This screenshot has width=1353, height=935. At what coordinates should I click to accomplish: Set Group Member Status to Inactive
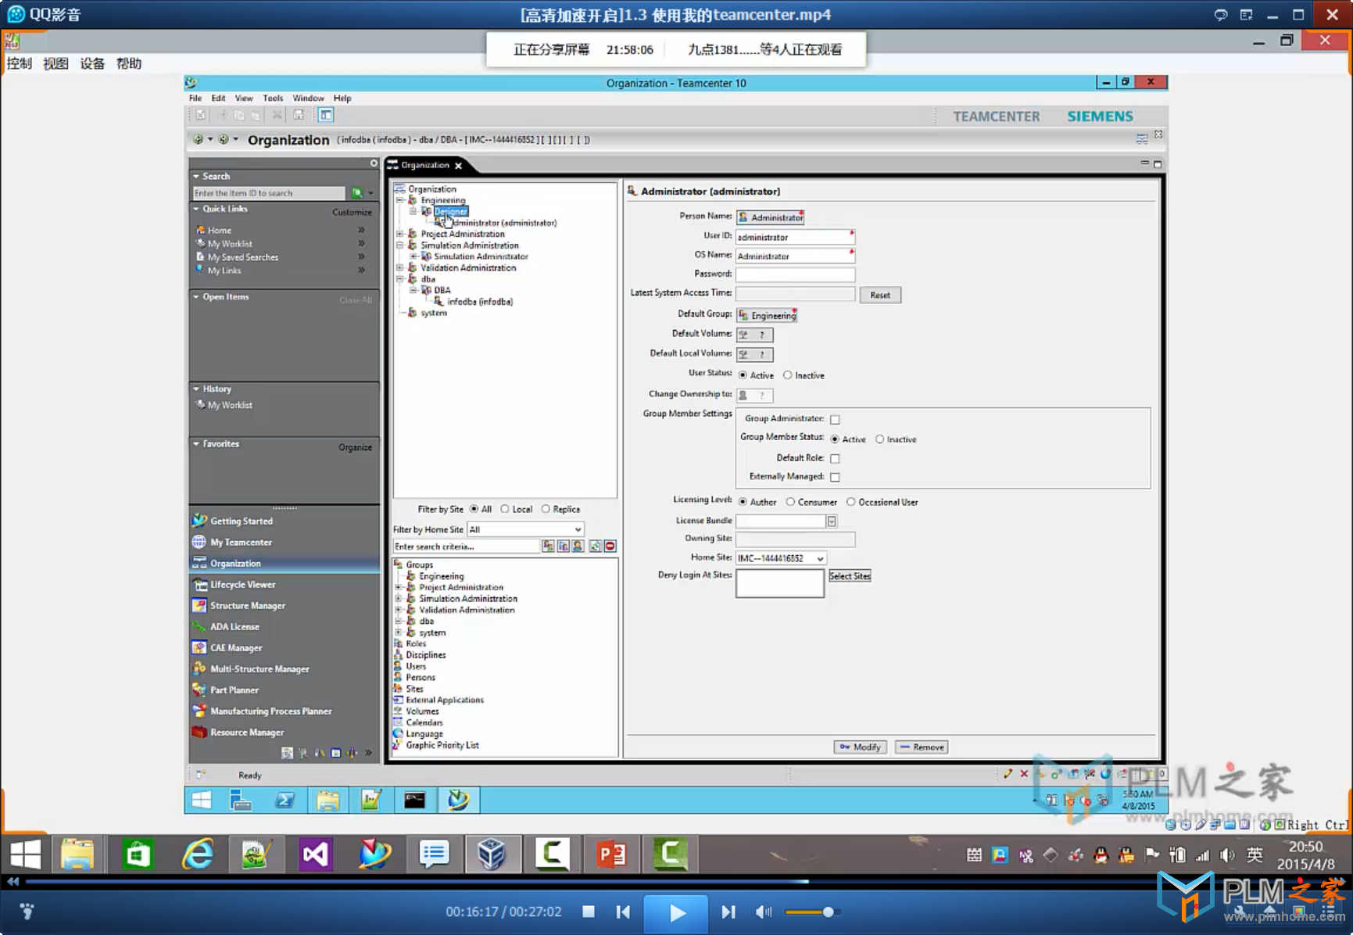pos(880,439)
